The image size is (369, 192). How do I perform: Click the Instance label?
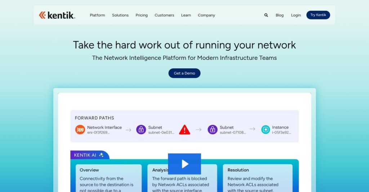point(280,127)
